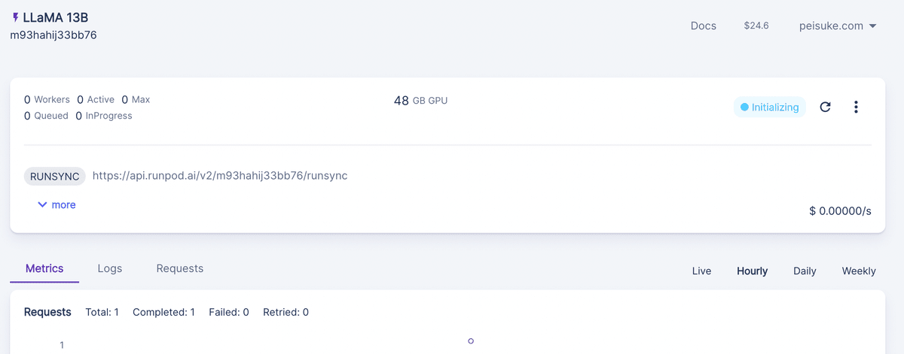Click the Initializing status badge

(769, 107)
